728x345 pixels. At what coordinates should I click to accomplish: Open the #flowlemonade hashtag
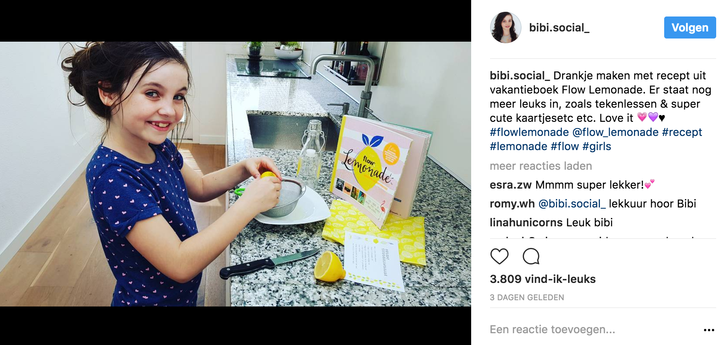coord(529,132)
